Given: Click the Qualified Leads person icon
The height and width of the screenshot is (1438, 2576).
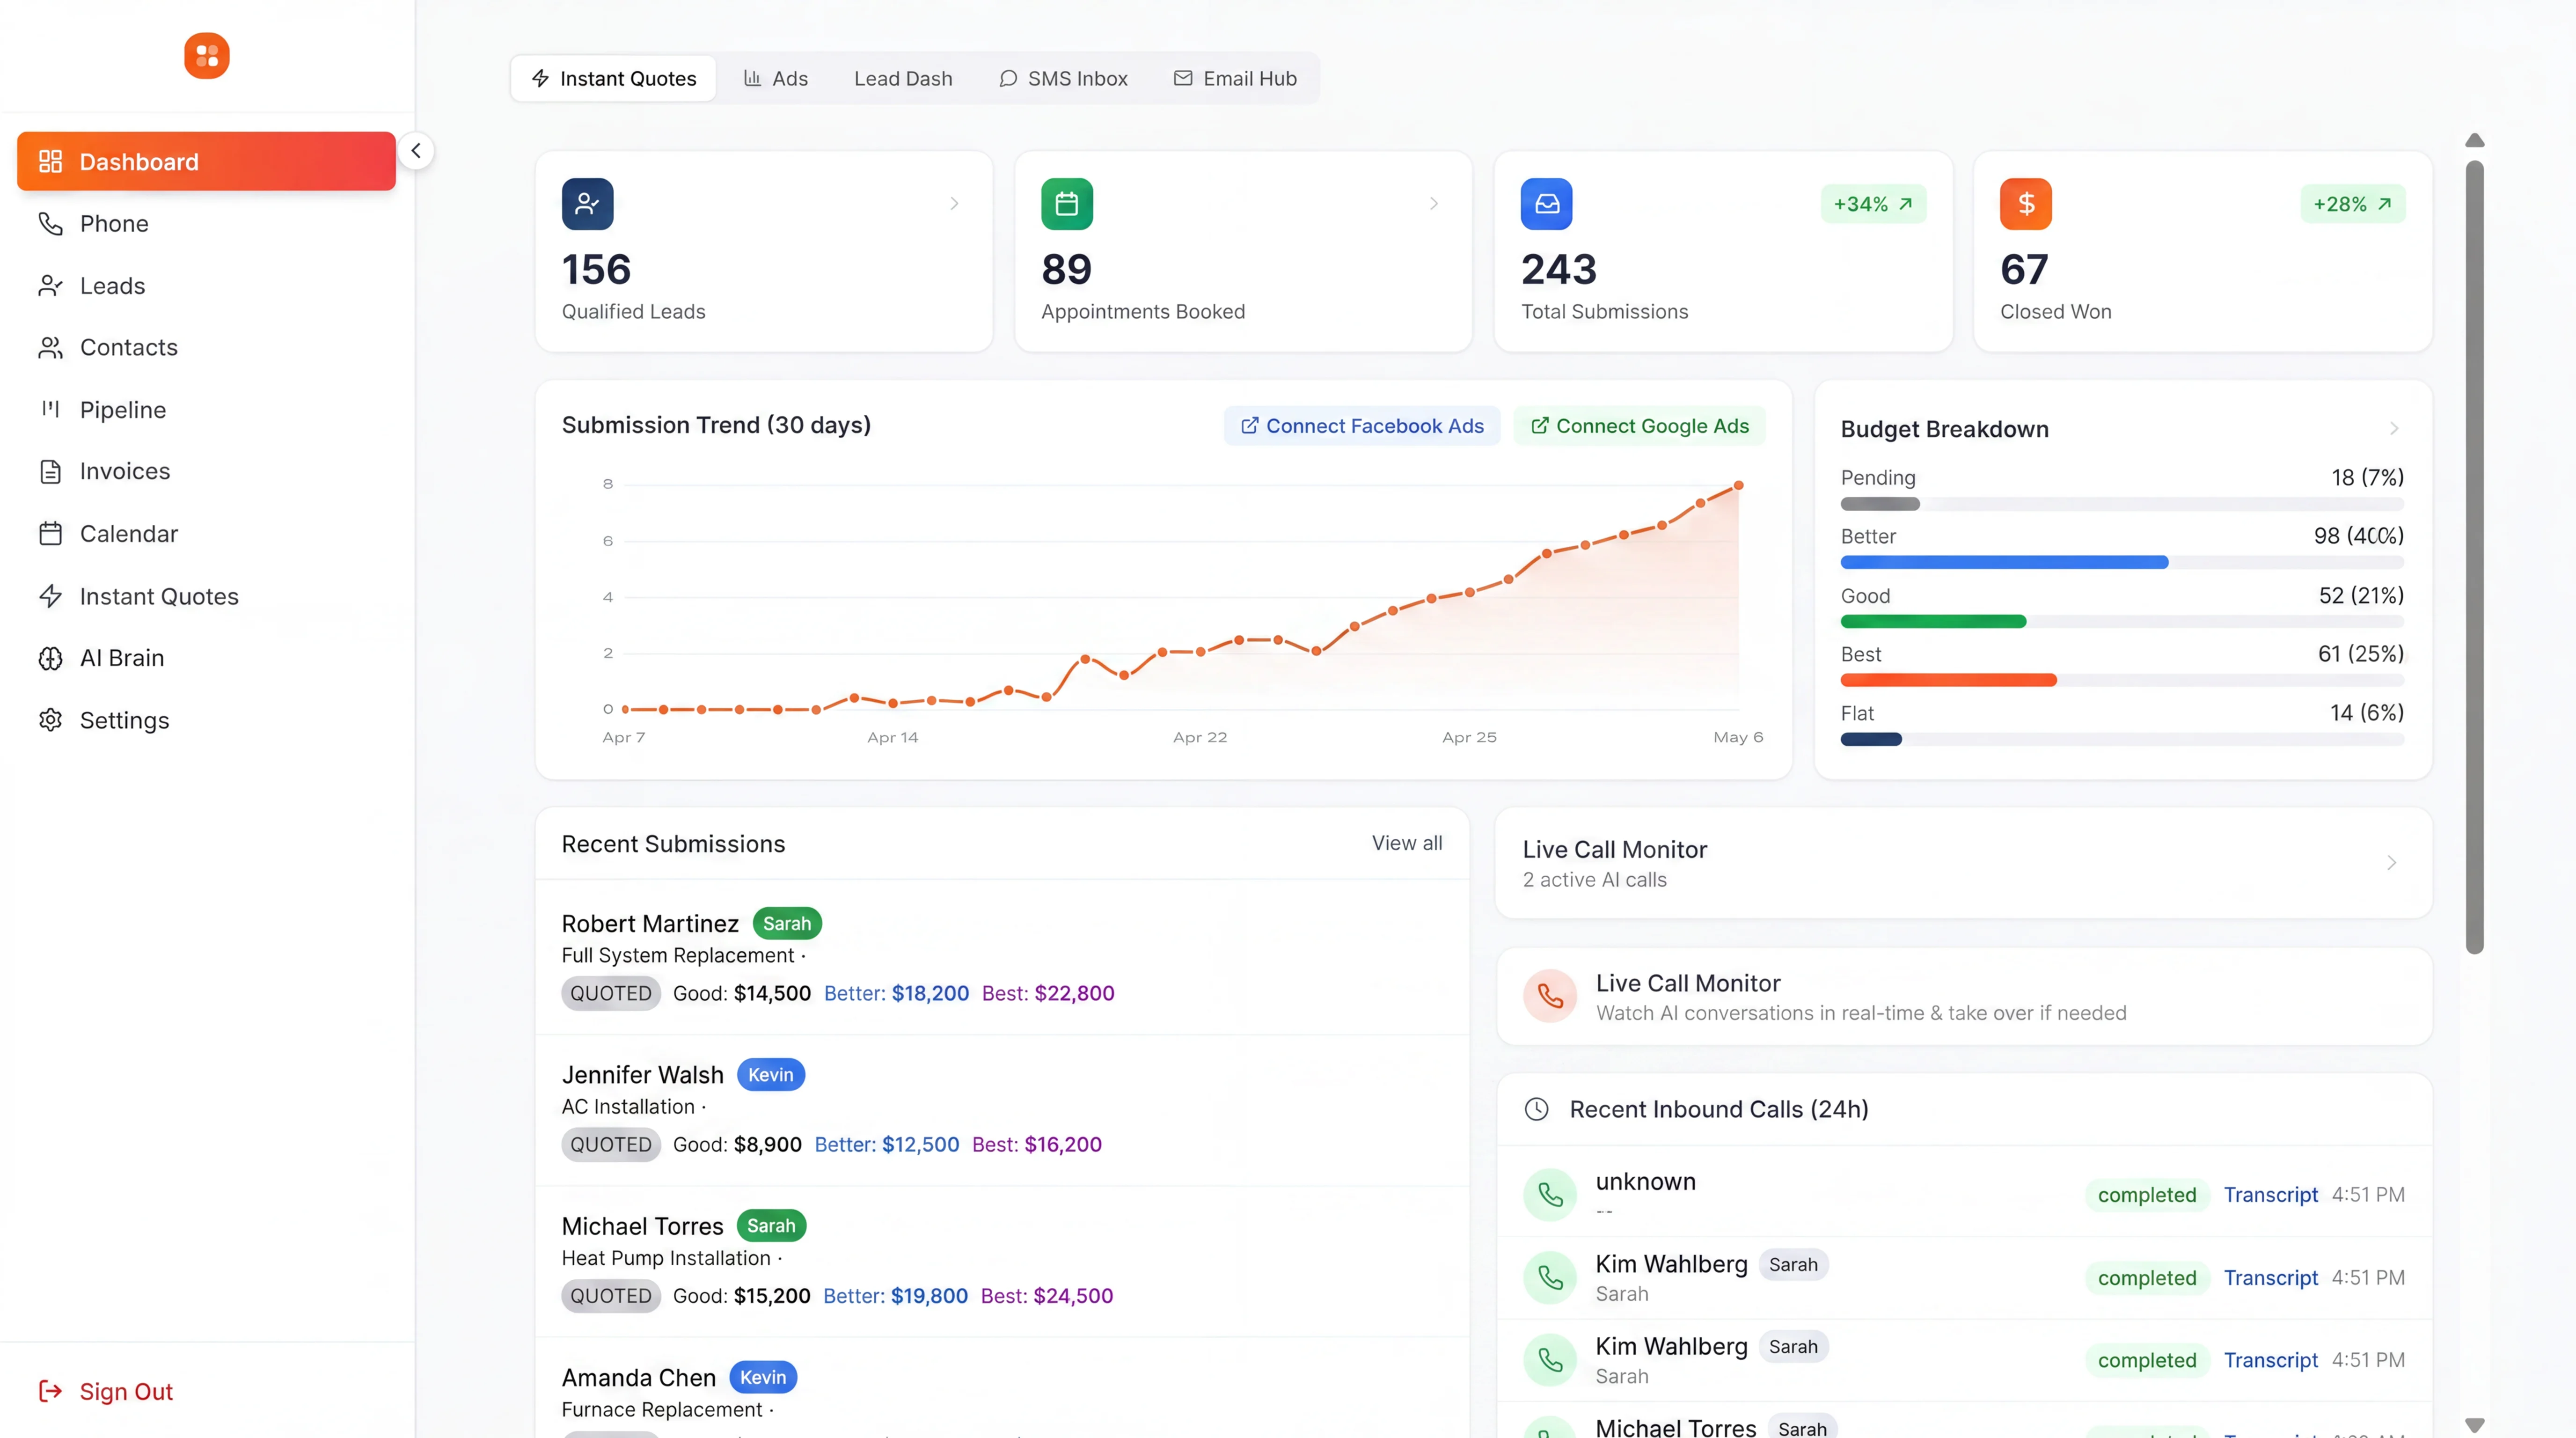Looking at the screenshot, I should pos(588,204).
